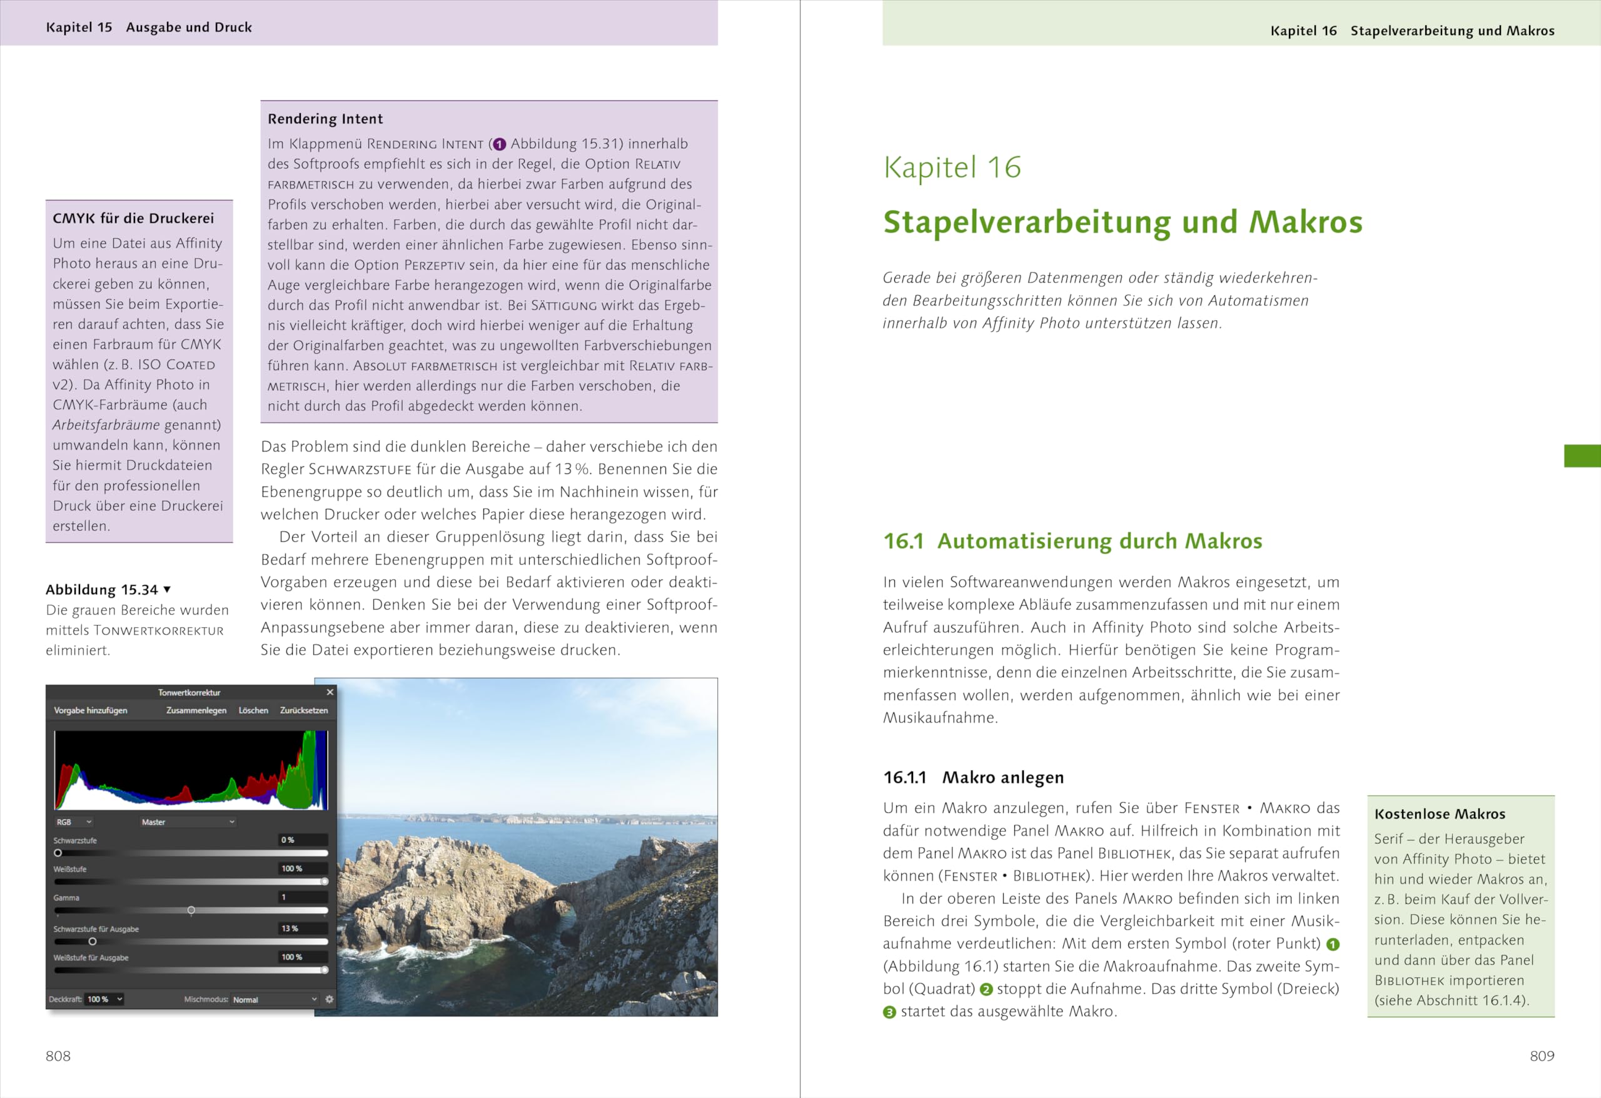The width and height of the screenshot is (1601, 1098).
Task: Click the Zusammenlegen button
Action: pos(196,710)
